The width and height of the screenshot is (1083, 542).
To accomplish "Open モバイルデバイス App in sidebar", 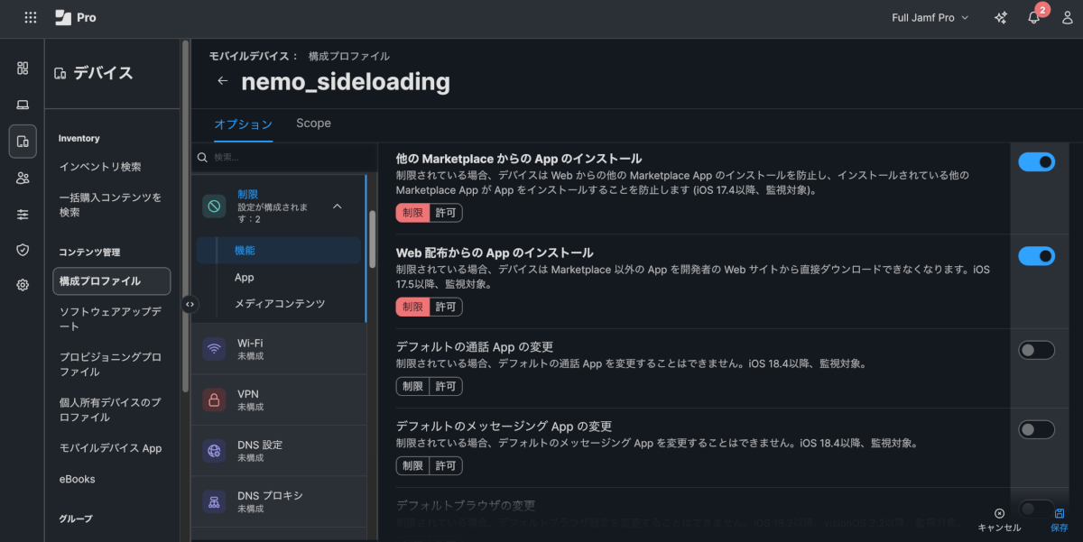I will click(112, 448).
